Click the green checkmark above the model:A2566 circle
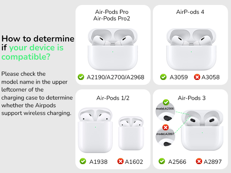231x173 pixels. click(166, 102)
